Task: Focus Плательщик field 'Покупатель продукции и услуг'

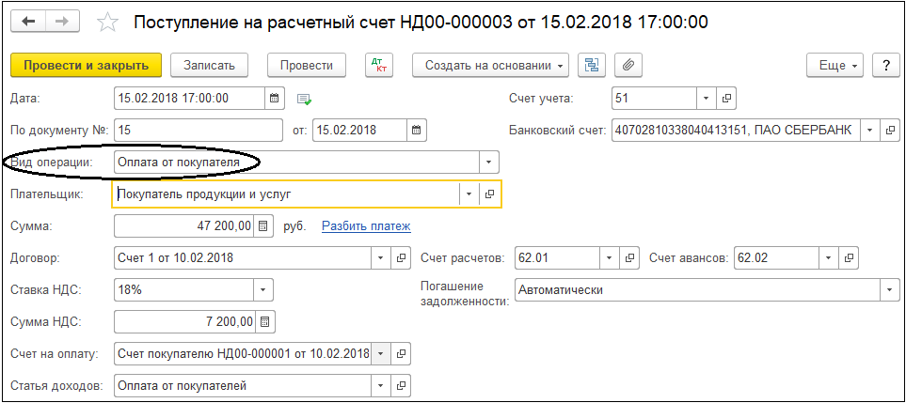Action: 286,194
